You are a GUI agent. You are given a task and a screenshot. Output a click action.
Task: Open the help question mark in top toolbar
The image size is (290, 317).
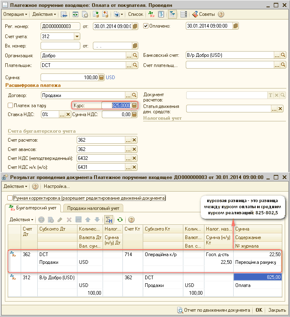pos(221,14)
